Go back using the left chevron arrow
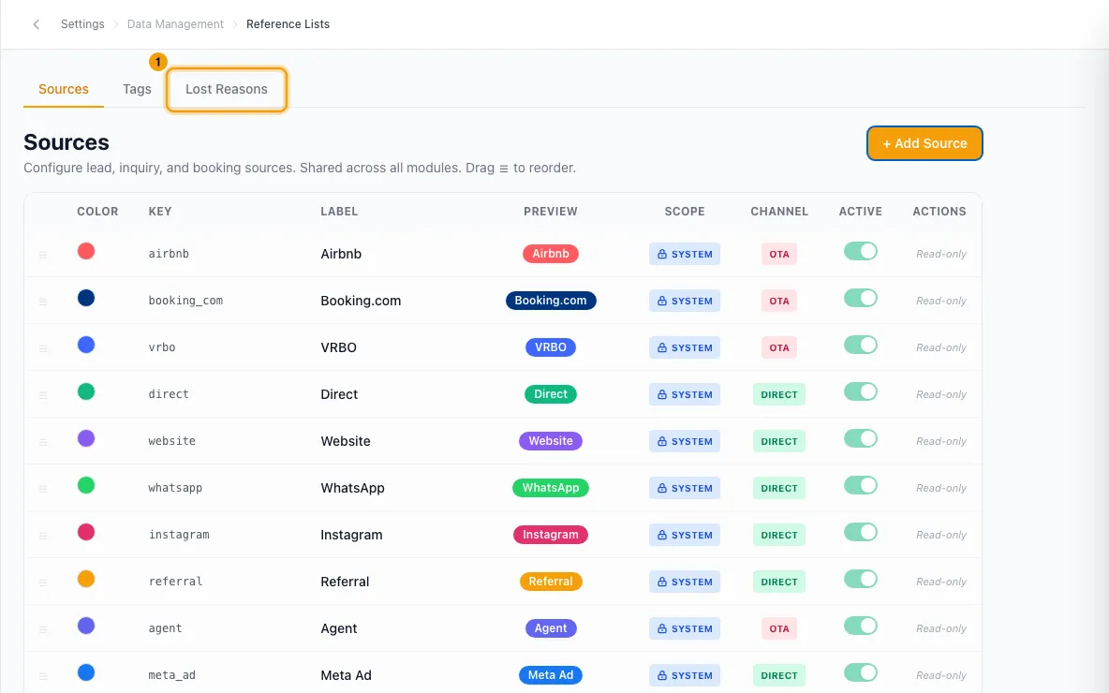 pyautogui.click(x=37, y=24)
